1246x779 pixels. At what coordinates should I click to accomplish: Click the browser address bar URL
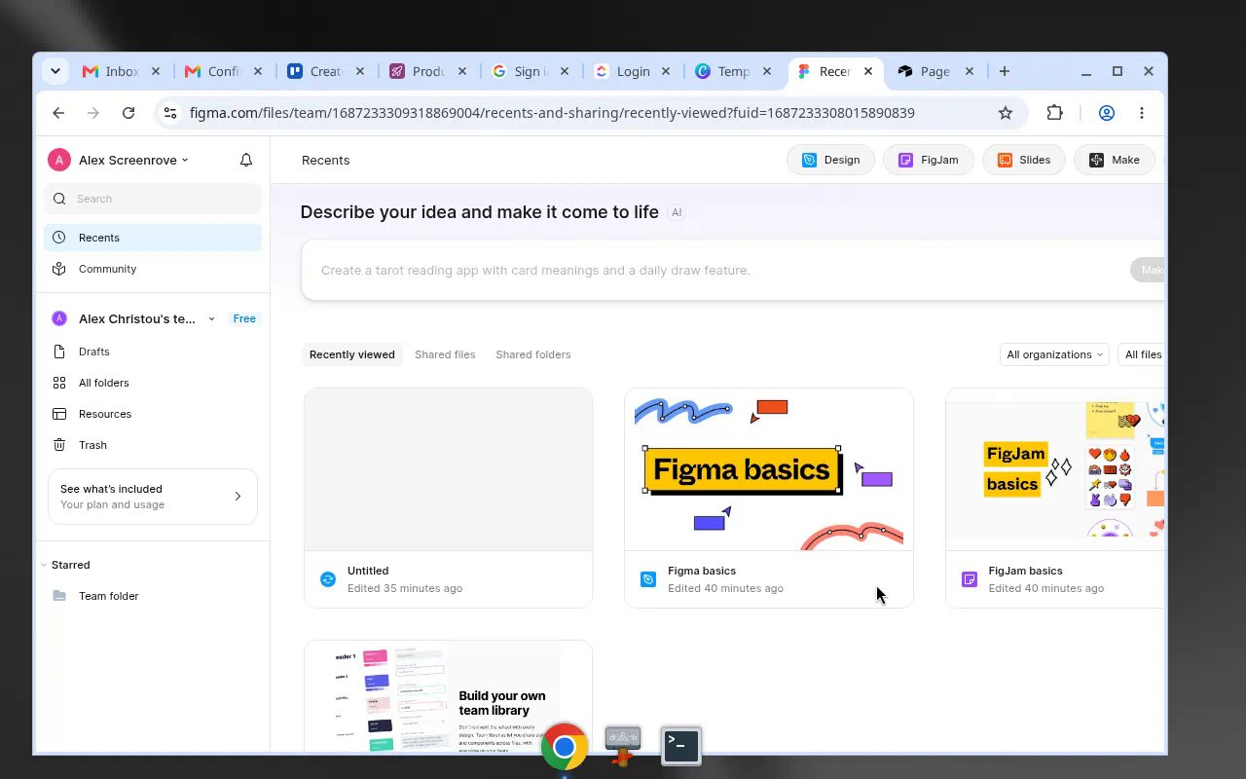point(552,113)
